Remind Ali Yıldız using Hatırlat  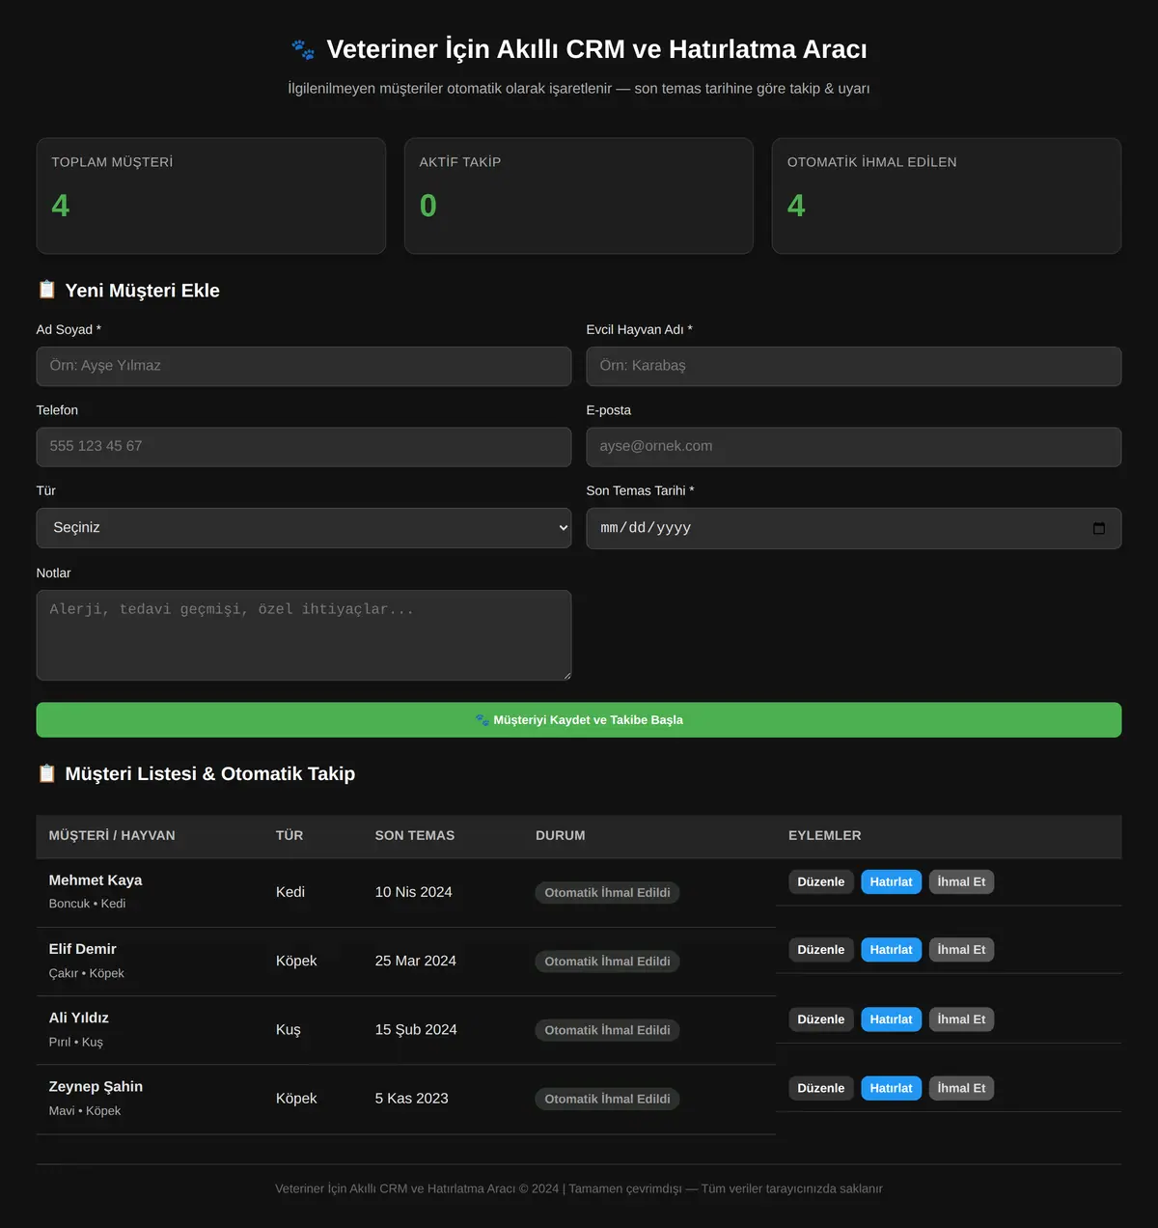(891, 1019)
